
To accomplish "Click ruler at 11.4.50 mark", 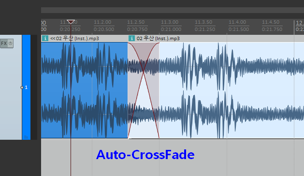I will pyautogui.click(x=271, y=22).
